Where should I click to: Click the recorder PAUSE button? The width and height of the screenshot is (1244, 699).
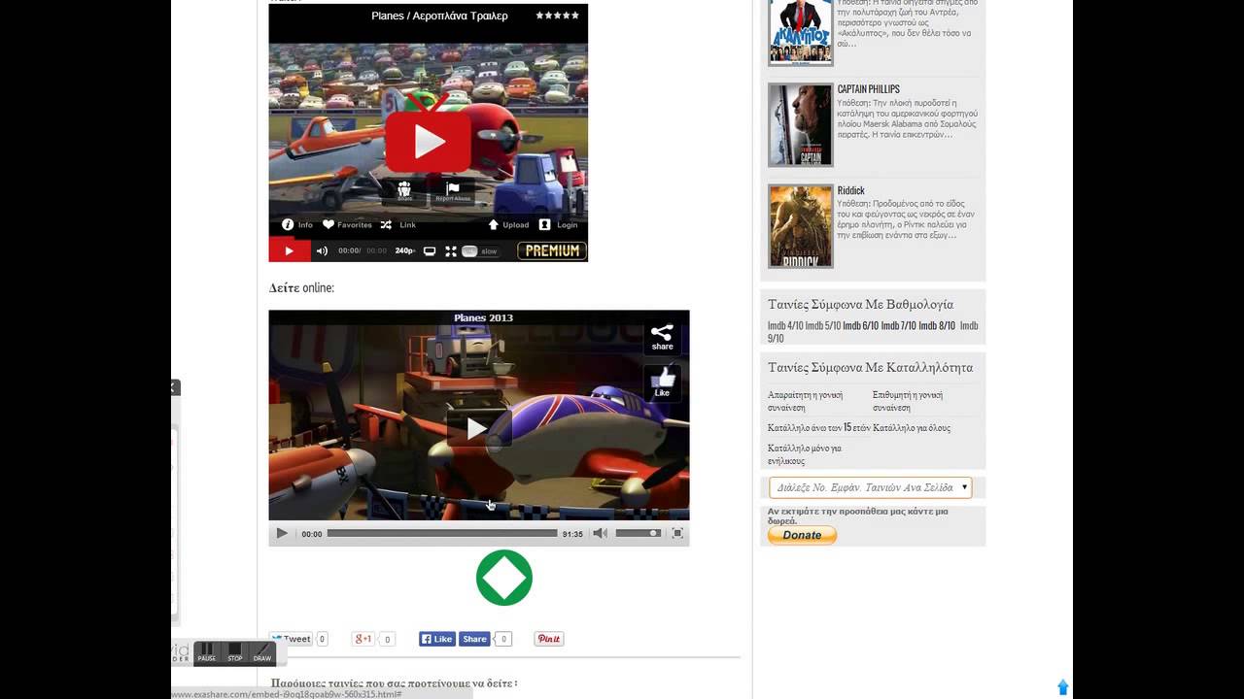pyautogui.click(x=207, y=652)
